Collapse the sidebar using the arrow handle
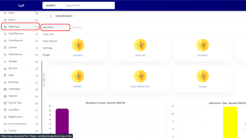The image size is (246, 138). pyautogui.click(x=44, y=80)
